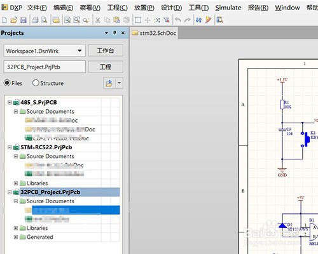The width and height of the screenshot is (318, 254).
Task: Collapse Source Documents under 32PCB_Project.PrjPcb
Action: pos(16,201)
